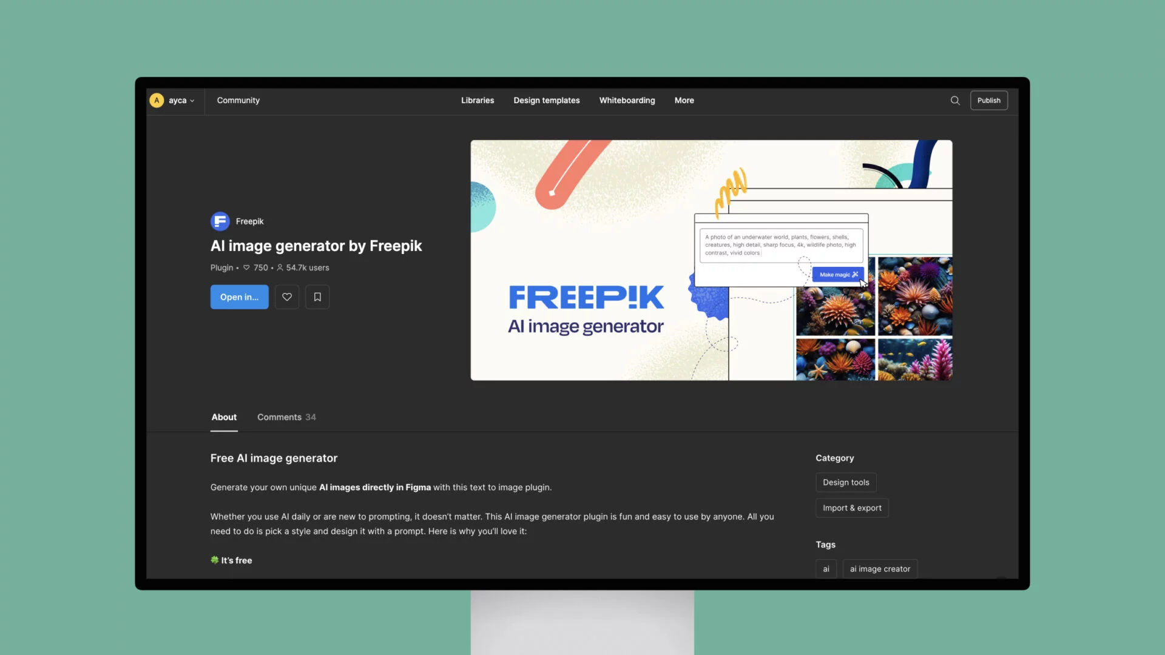Toggle visibility of Comments section

[x=286, y=417]
